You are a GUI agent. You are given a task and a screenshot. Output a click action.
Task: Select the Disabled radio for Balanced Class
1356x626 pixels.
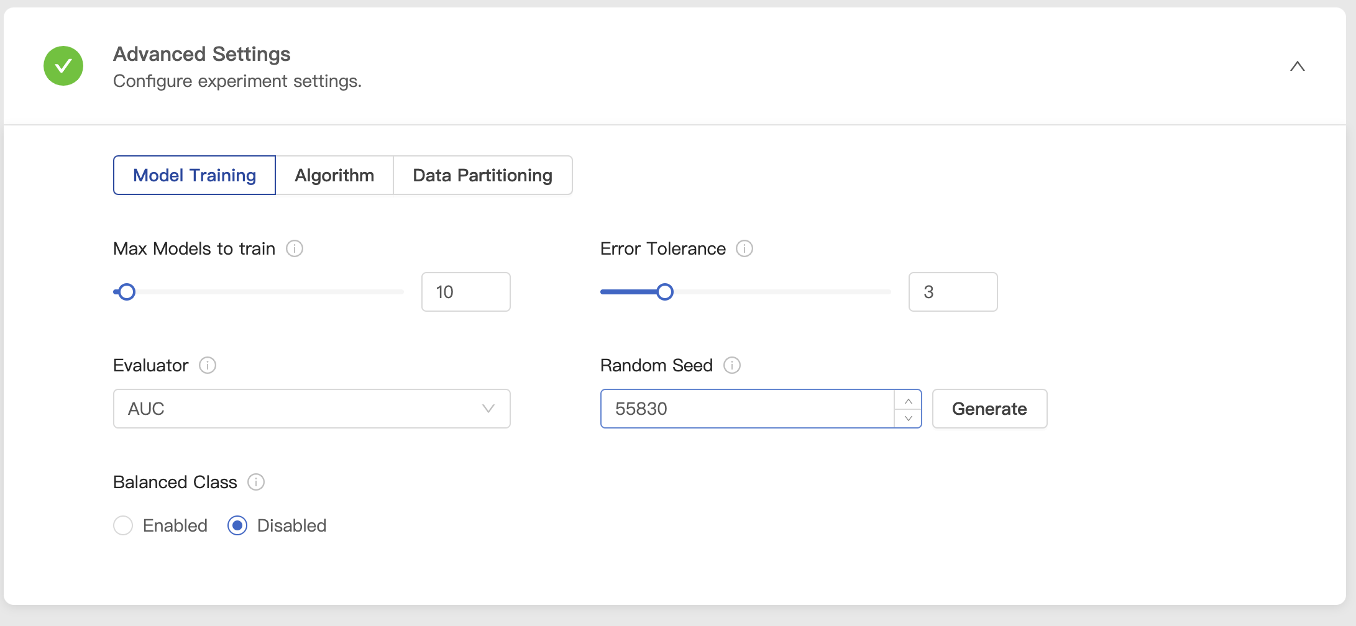tap(237, 525)
